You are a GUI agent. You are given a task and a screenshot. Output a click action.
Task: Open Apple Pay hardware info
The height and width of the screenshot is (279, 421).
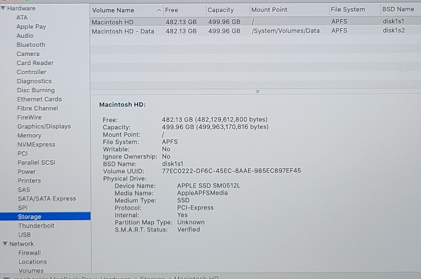(31, 27)
